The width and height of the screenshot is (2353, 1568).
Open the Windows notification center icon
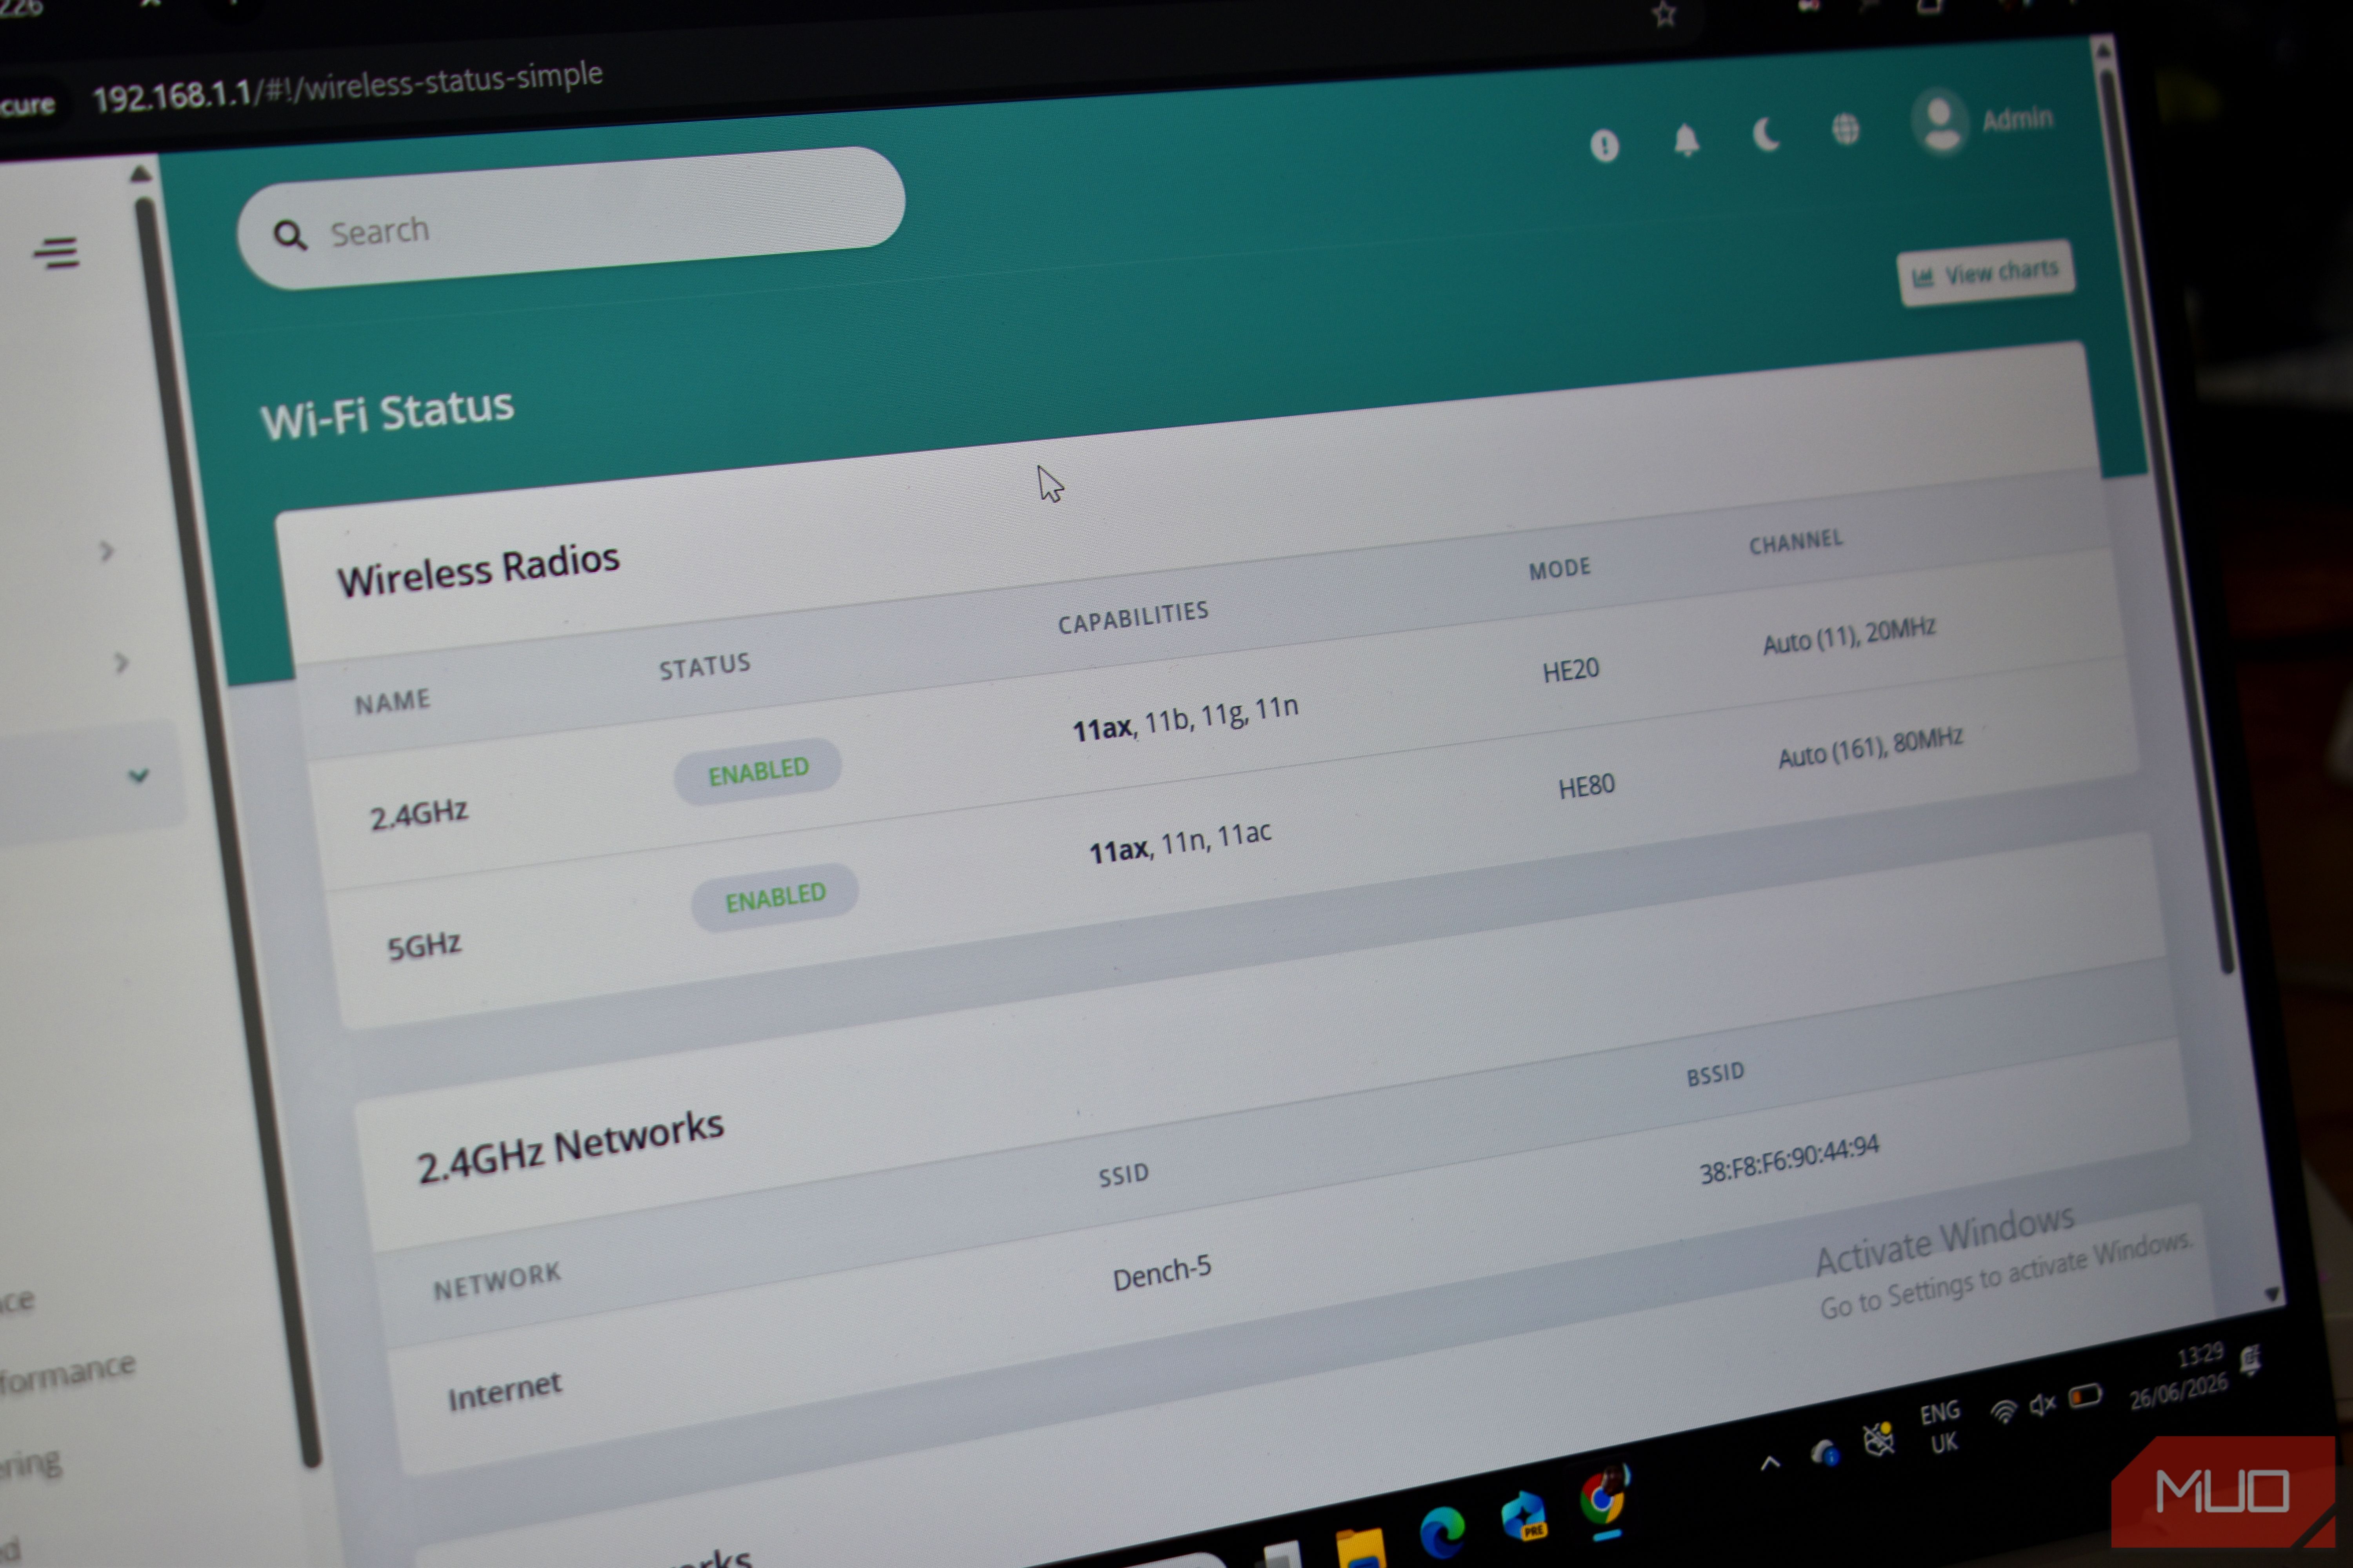tap(2250, 1360)
